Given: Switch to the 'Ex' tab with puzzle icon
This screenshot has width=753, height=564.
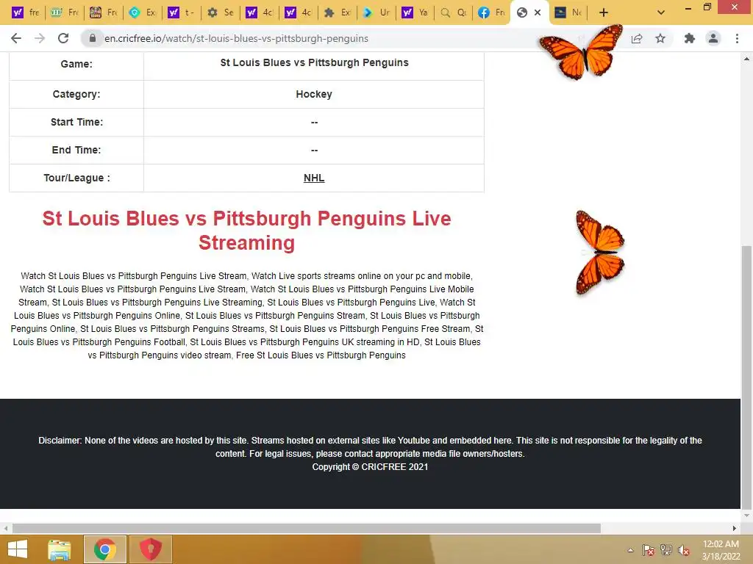Looking at the screenshot, I should 337,12.
